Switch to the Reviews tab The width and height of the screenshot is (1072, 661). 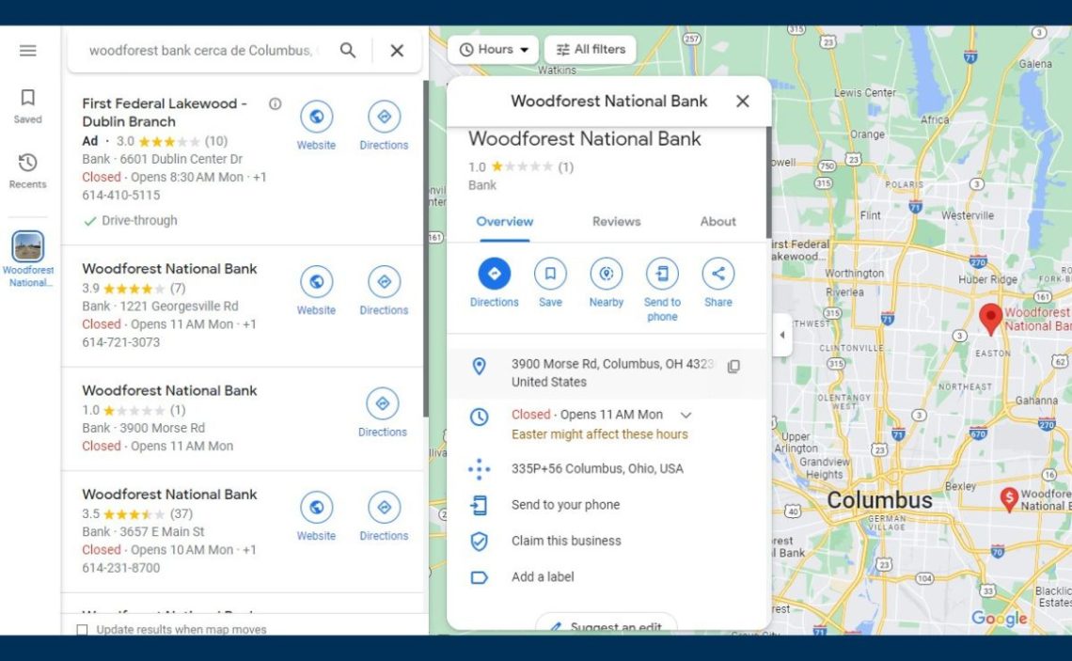point(616,221)
